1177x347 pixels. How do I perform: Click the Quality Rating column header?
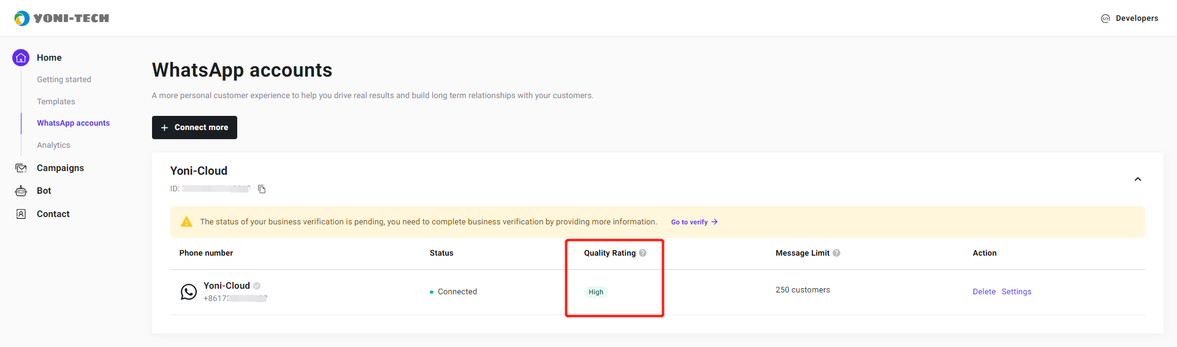[x=609, y=253]
